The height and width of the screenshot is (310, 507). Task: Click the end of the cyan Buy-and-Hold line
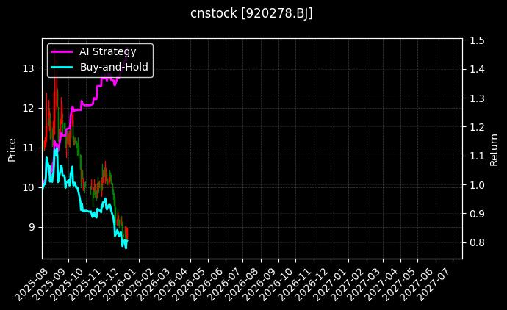click(127, 242)
